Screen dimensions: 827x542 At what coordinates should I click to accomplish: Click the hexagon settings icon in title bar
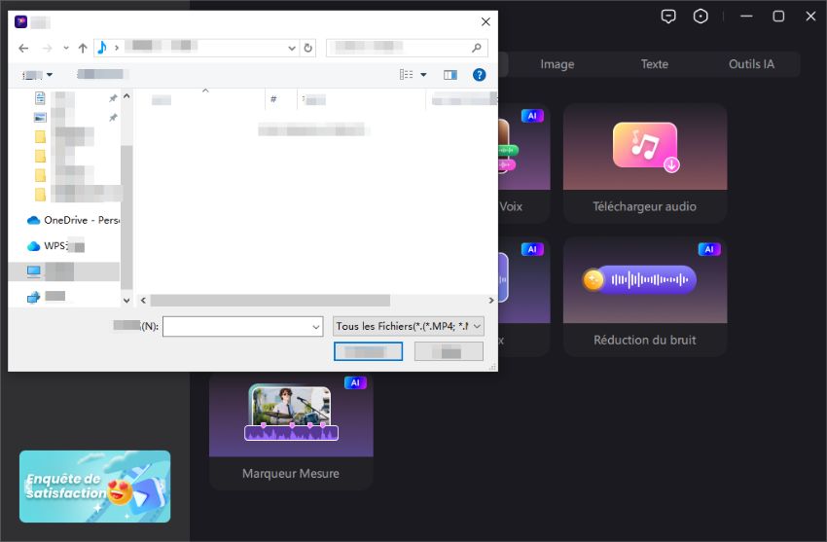tap(701, 17)
